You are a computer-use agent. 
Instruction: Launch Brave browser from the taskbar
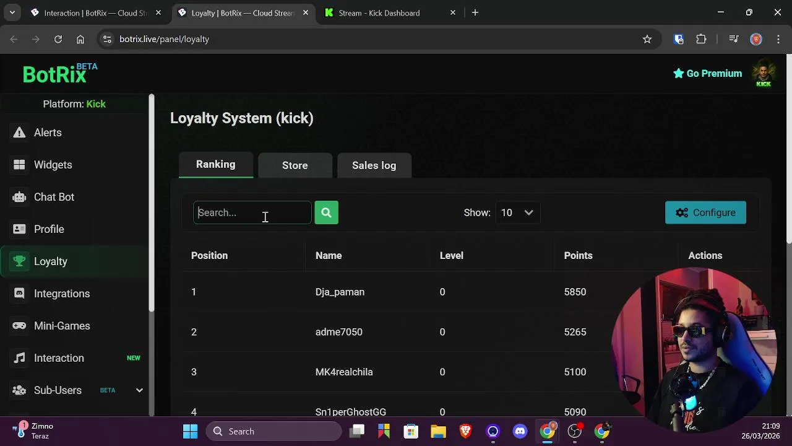[465, 431]
